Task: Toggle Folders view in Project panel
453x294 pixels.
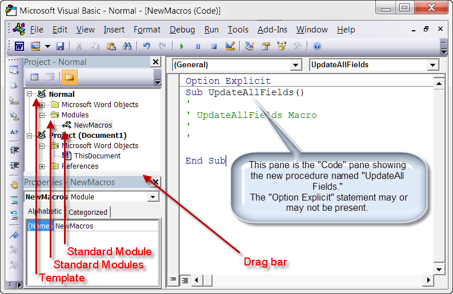Action: click(69, 77)
